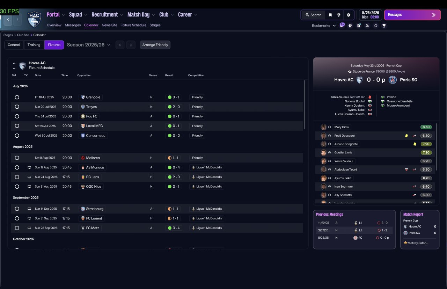
Task: Select the radio button for FC Lorient fixture
Action: [17, 218]
